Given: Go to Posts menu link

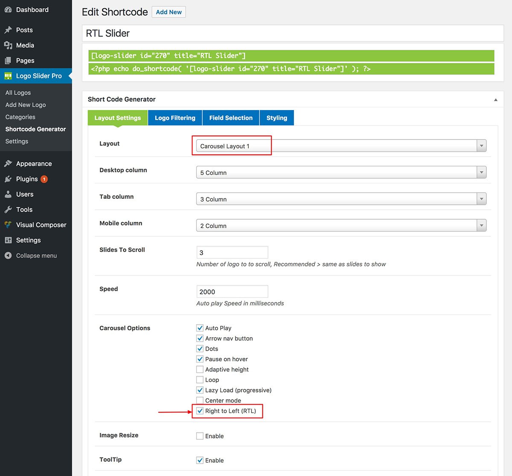Looking at the screenshot, I should pyautogui.click(x=24, y=30).
